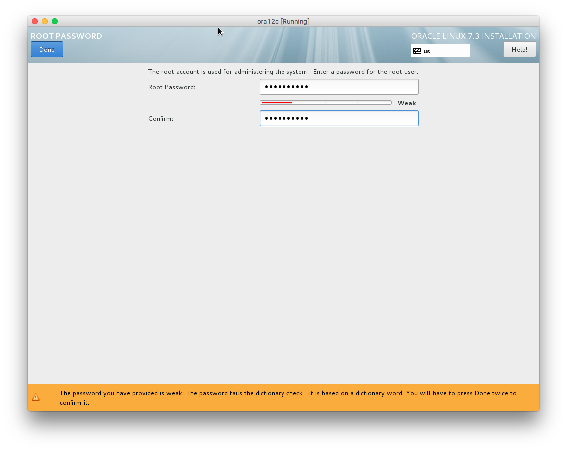This screenshot has width=567, height=451.
Task: Minimize the ora12c VM window
Action: pyautogui.click(x=45, y=21)
